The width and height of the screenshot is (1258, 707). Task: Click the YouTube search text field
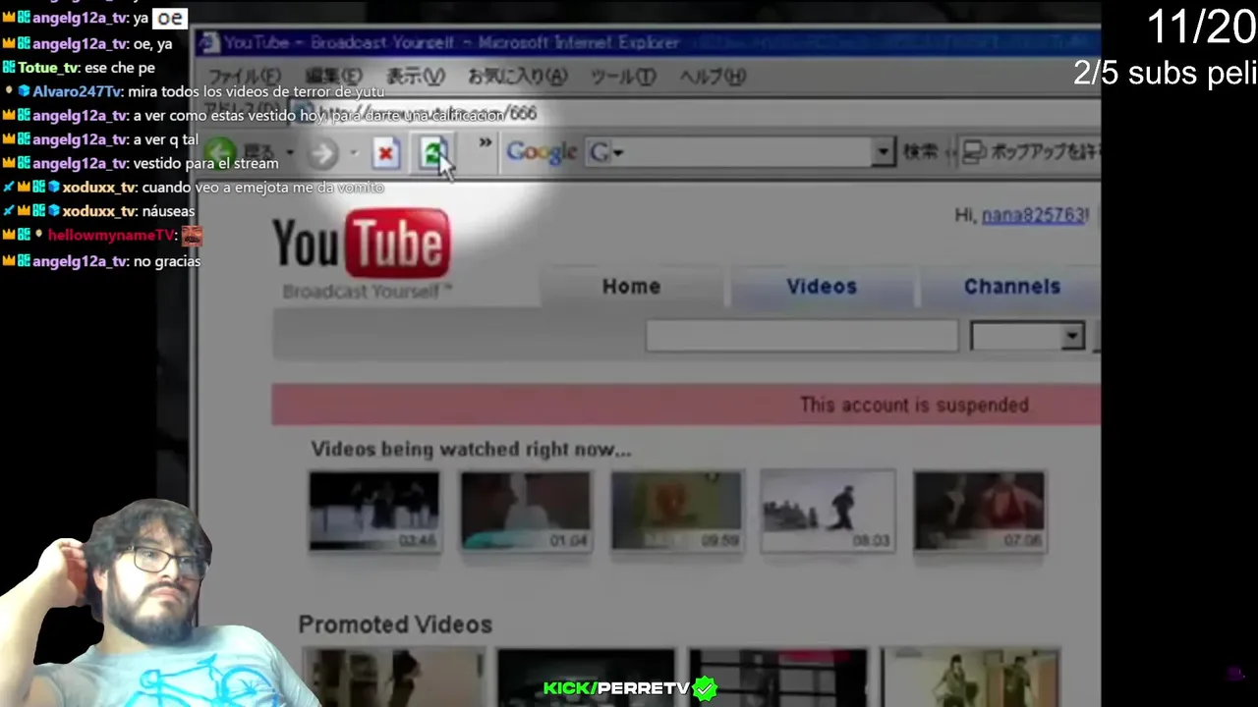801,336
